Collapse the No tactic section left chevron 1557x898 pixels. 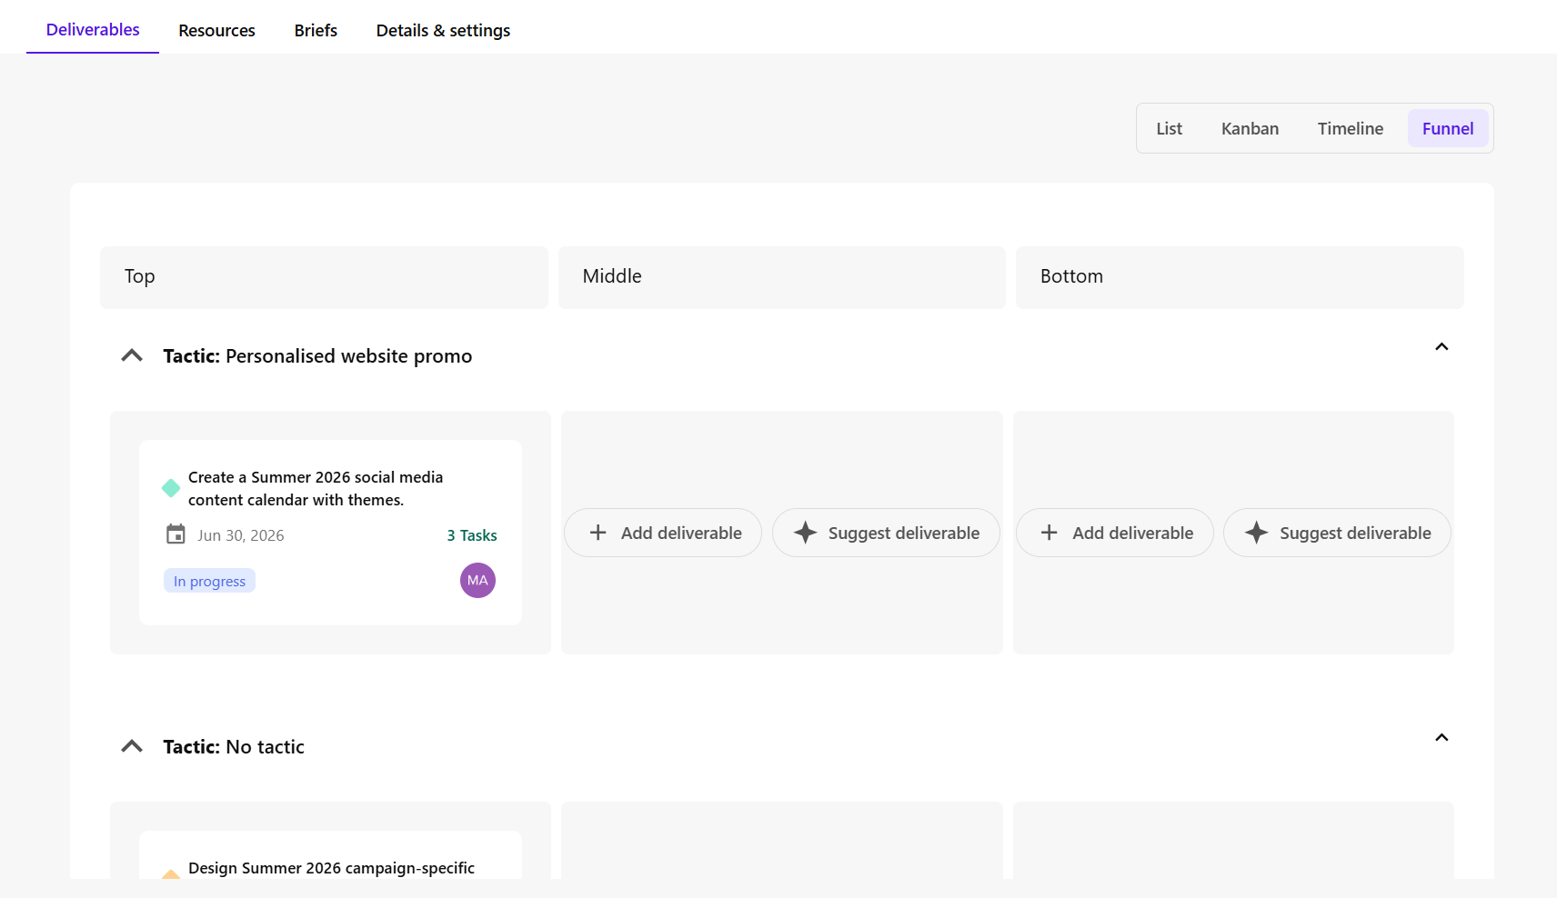(x=132, y=746)
